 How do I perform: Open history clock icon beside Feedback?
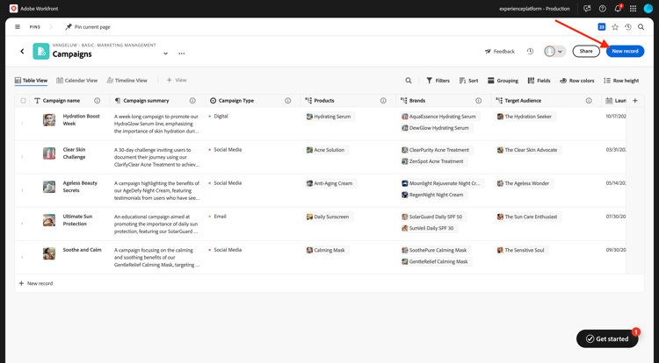[531, 51]
